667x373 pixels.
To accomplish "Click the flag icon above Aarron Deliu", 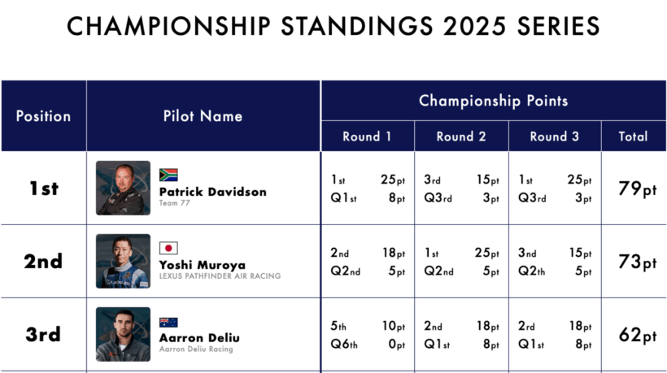I will (168, 322).
